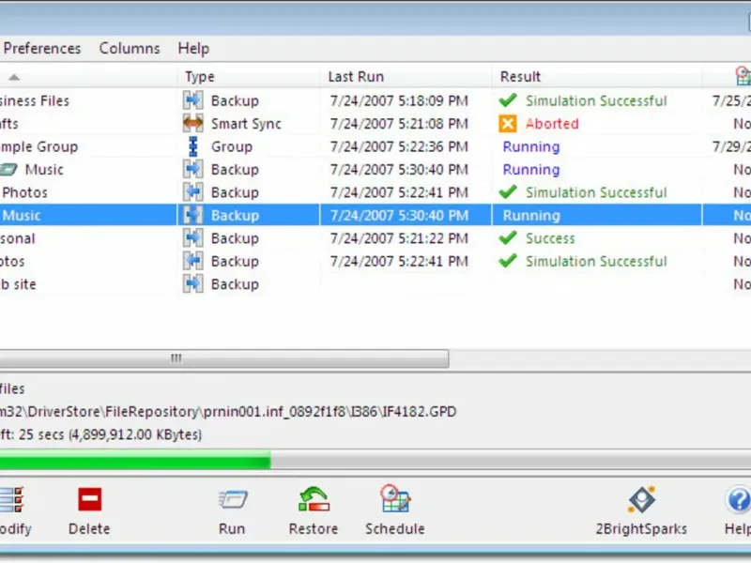
Task: Click the 7/24/2007 5:18:09 PM last run cell
Action: 399,100
